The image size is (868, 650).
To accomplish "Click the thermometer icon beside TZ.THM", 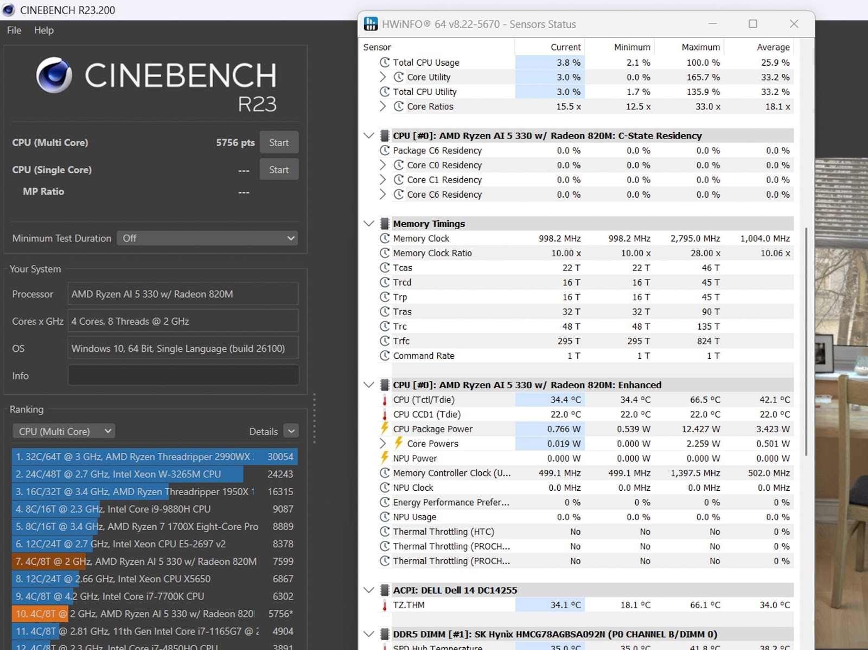I will (x=385, y=605).
